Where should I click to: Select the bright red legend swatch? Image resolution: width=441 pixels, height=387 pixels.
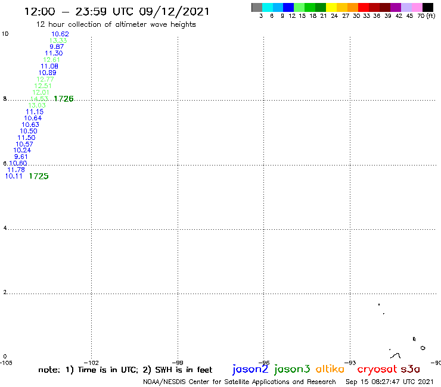coord(364,7)
